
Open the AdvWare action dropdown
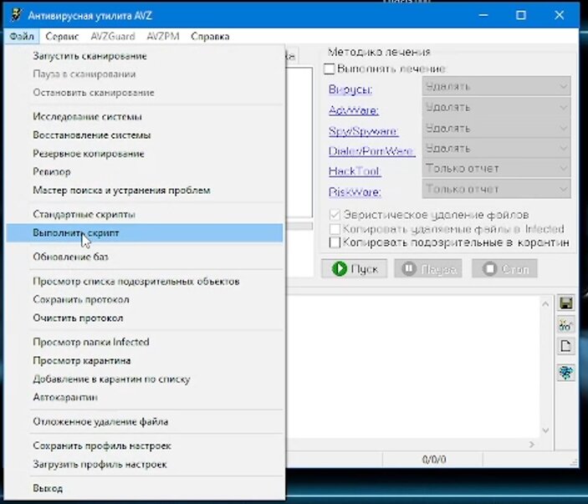[497, 108]
